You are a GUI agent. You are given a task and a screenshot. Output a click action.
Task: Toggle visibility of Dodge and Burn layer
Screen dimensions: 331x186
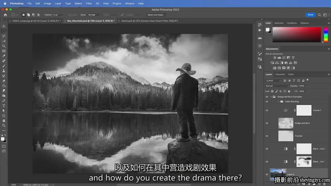point(267,123)
